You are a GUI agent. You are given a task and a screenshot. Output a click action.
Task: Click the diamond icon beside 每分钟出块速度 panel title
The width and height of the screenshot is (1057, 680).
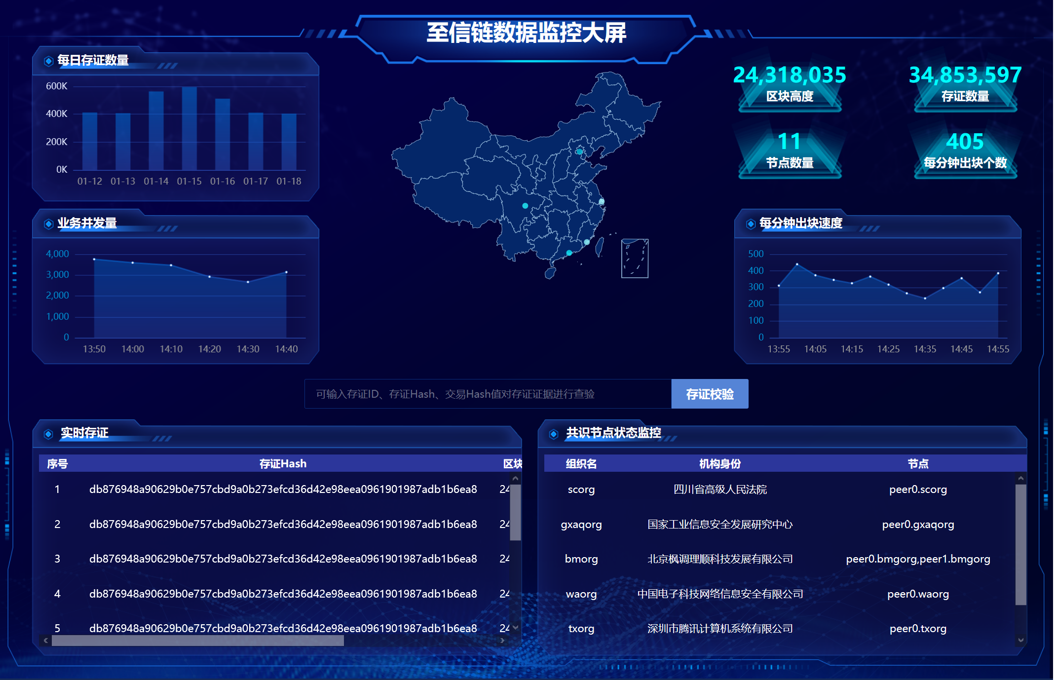tap(752, 224)
